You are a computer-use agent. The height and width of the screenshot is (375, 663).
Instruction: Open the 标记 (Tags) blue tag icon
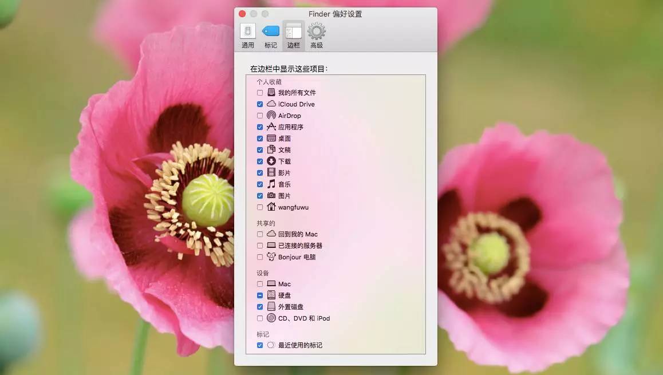click(x=270, y=31)
